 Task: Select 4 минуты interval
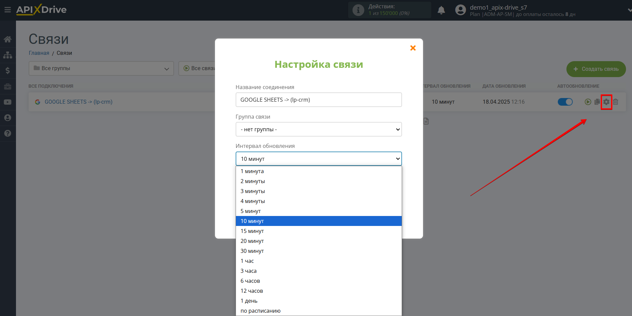(318, 201)
